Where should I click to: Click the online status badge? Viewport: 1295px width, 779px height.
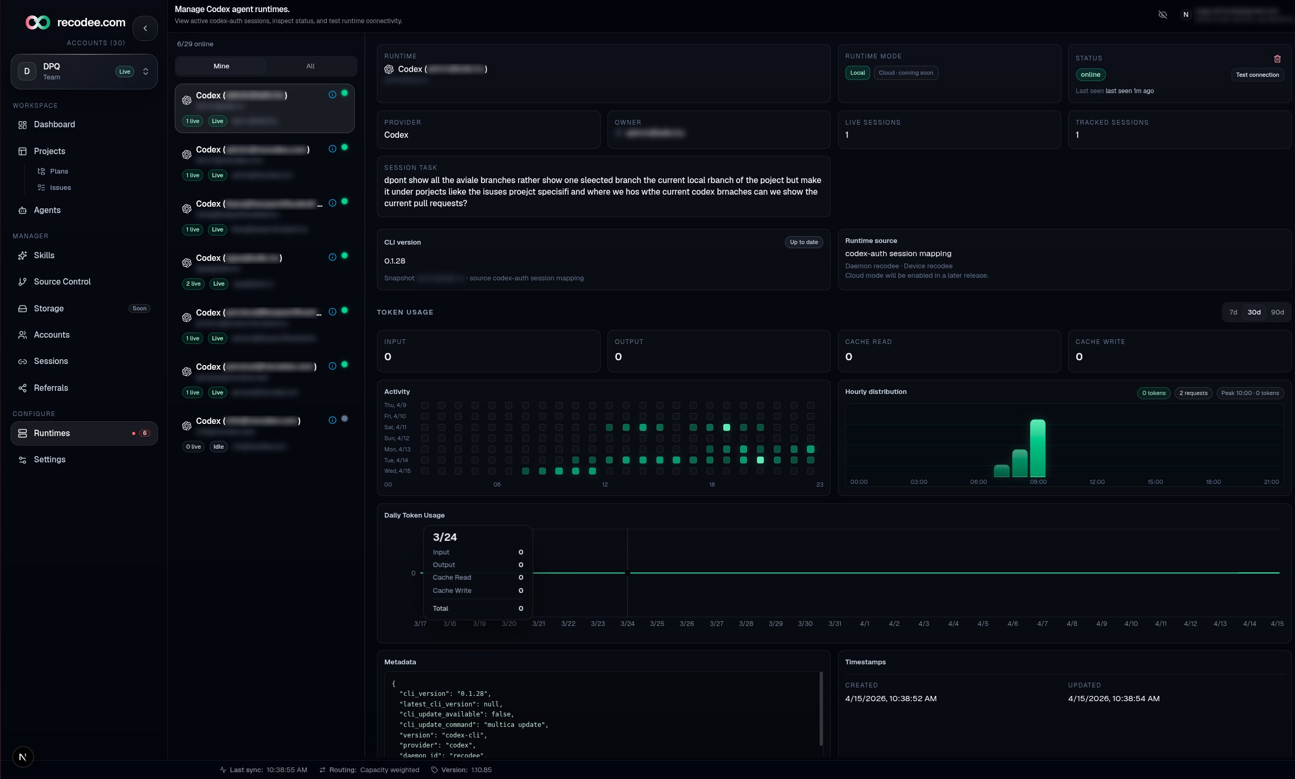[x=1090, y=75]
